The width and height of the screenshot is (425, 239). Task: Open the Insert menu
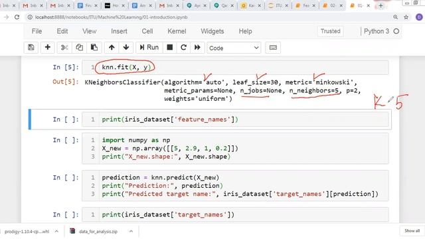(119, 31)
